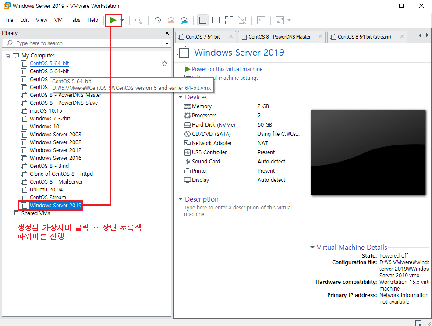432x326 pixels.
Task: Open Processors device entry
Action: click(x=204, y=116)
